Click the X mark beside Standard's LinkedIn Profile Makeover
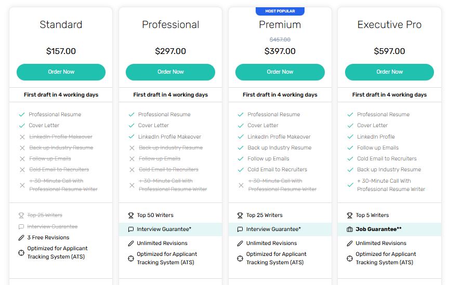Screen dimensions: 449x285 [22, 137]
